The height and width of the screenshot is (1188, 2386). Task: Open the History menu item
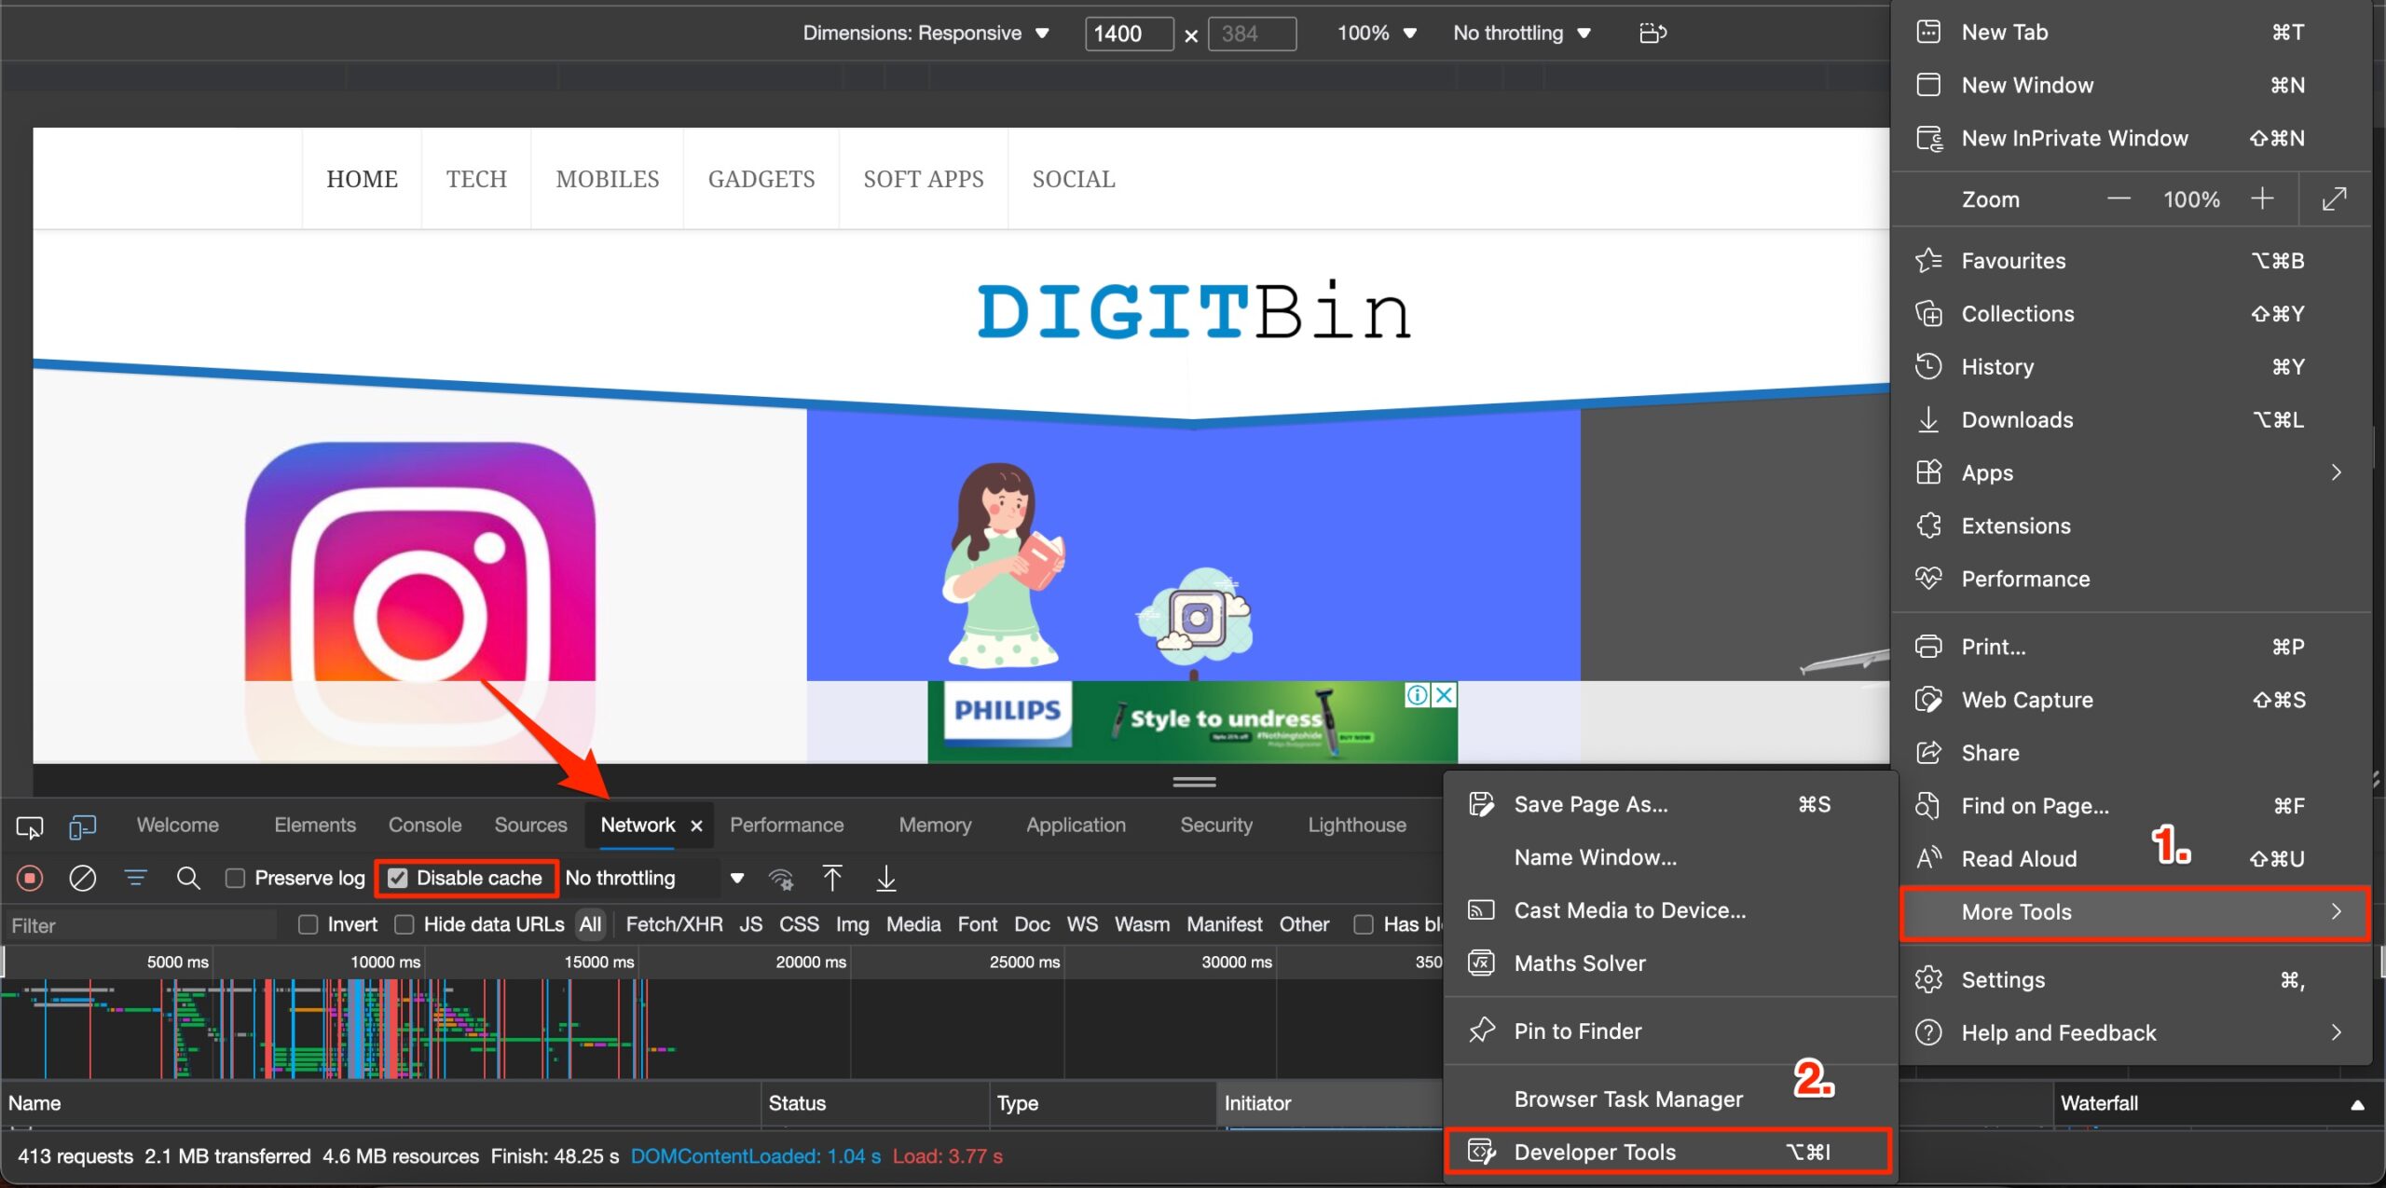(1999, 366)
